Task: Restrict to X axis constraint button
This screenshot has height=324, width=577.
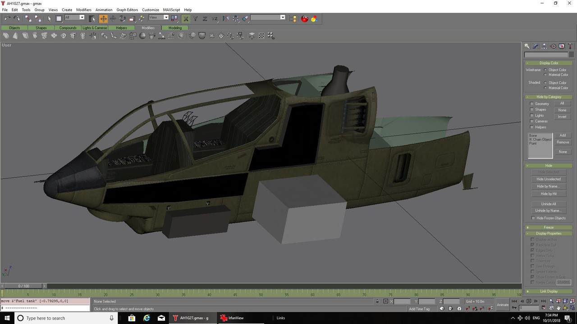Action: pyautogui.click(x=186, y=18)
